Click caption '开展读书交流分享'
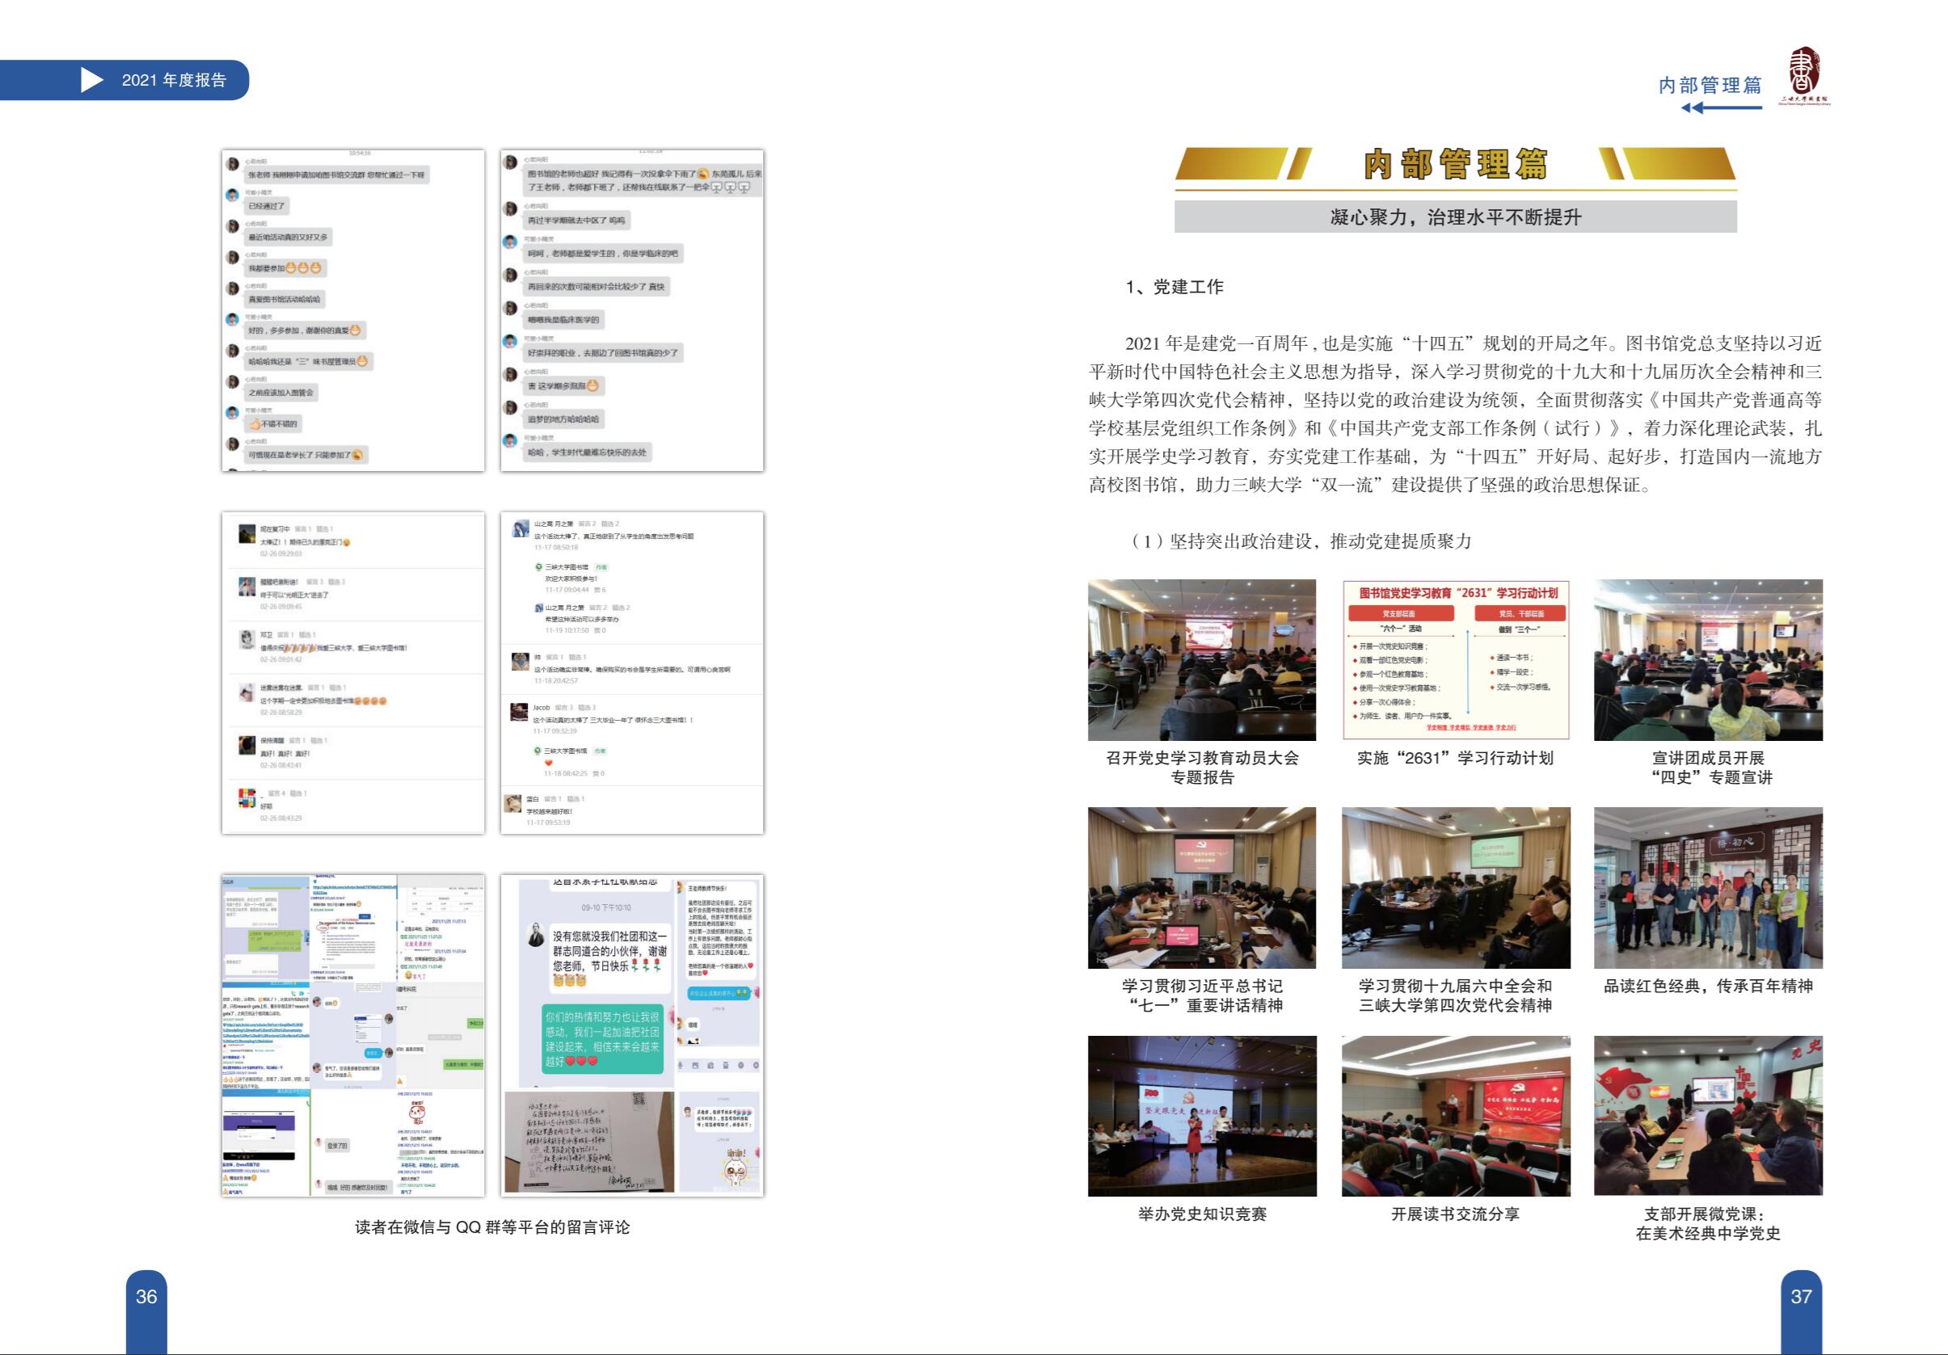This screenshot has height=1355, width=1948. (x=1455, y=1214)
